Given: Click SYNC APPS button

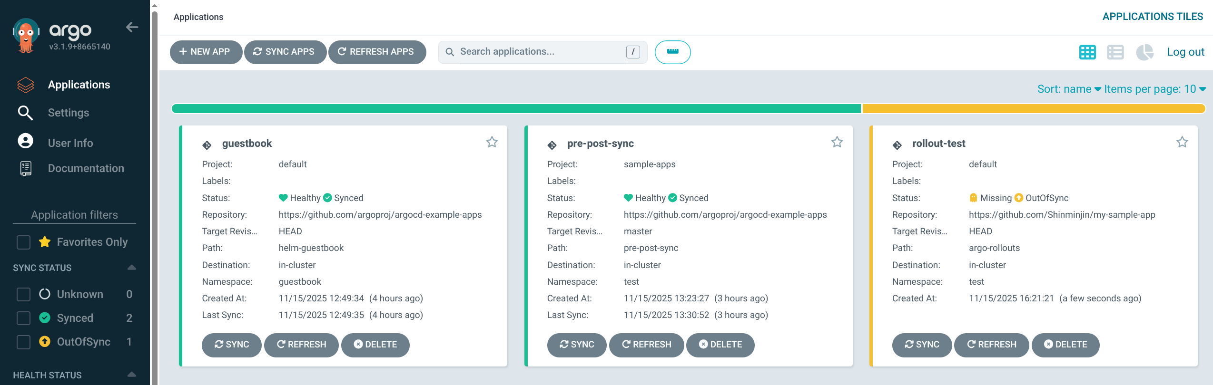Looking at the screenshot, I should click(285, 52).
